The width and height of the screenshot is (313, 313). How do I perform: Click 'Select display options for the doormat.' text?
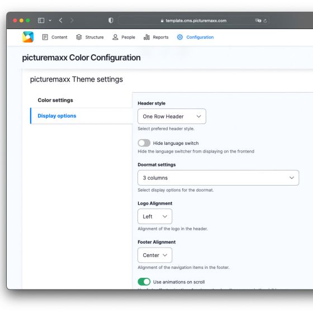click(176, 190)
